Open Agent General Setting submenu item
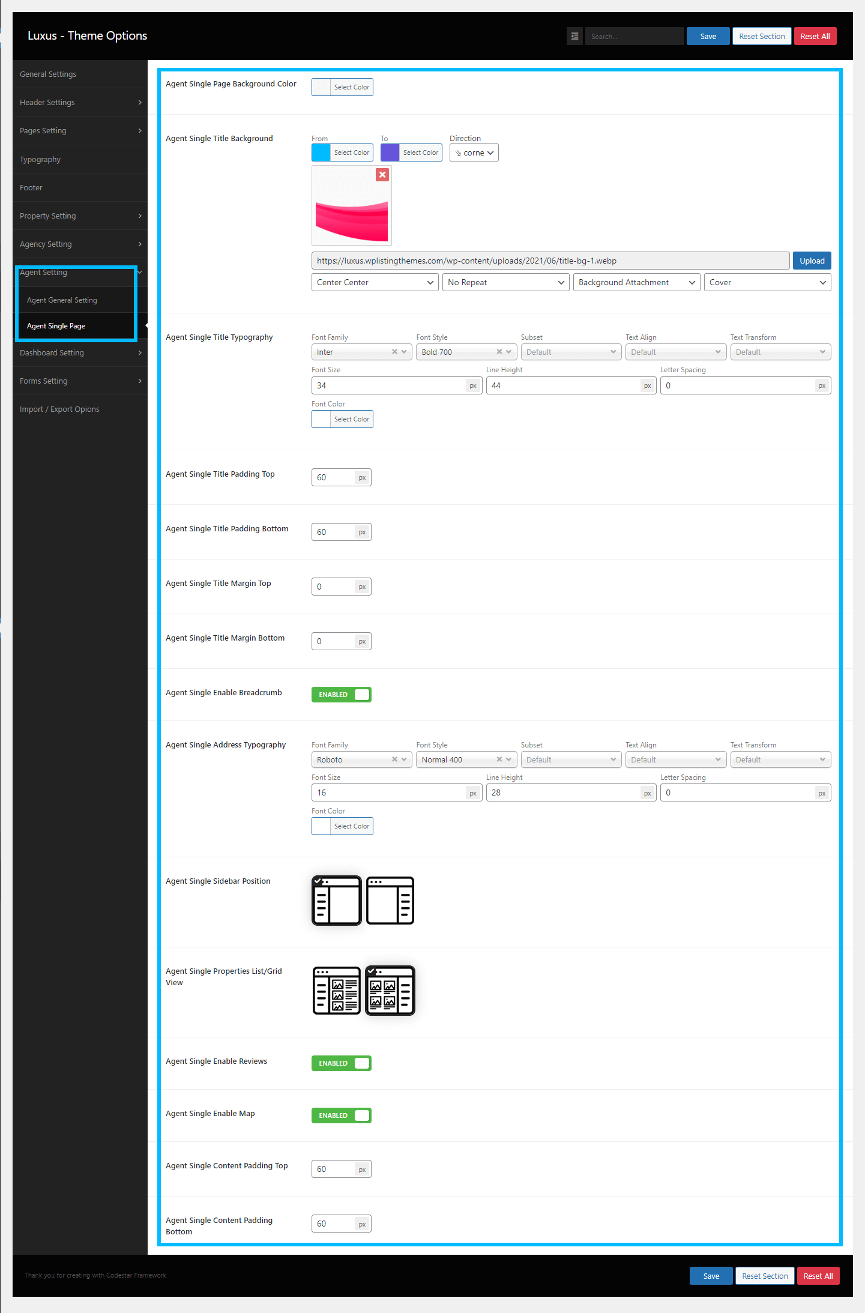The width and height of the screenshot is (865, 1313). [x=62, y=300]
